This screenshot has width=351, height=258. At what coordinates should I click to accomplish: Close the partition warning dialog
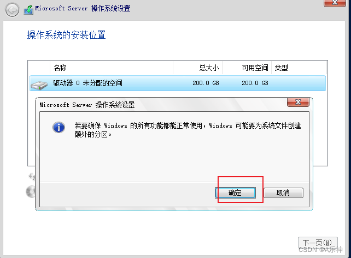[298, 102]
